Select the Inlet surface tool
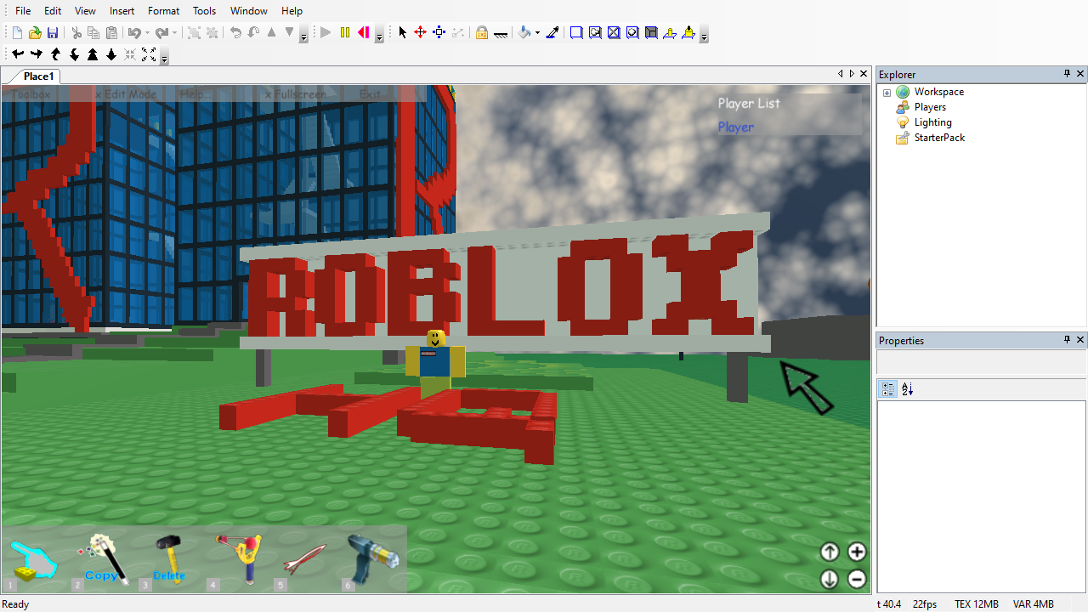1088x612 pixels. click(651, 33)
